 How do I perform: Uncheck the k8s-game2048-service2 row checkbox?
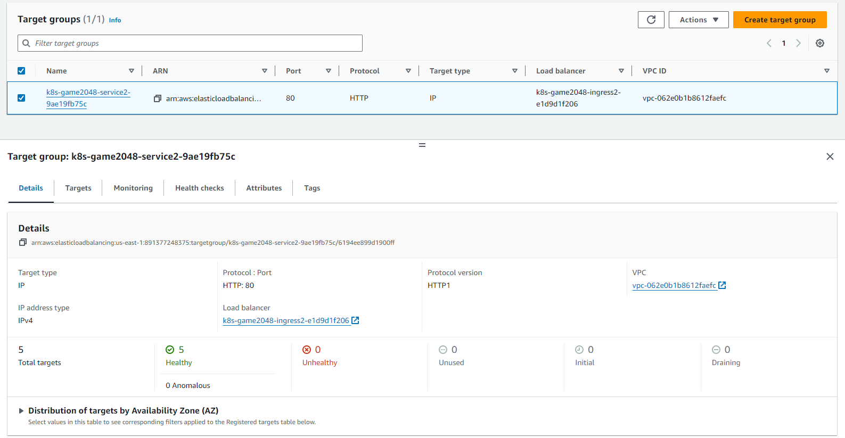click(21, 98)
